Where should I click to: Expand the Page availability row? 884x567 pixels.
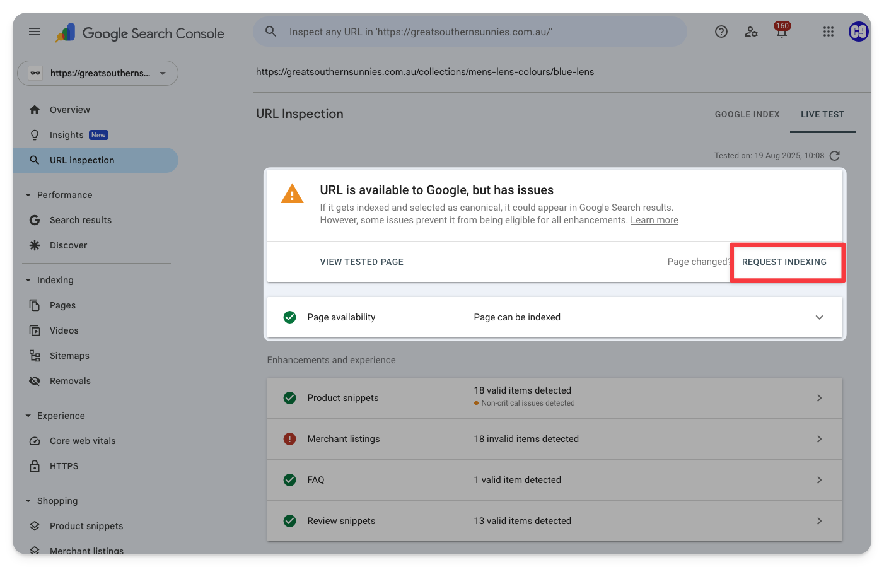point(819,317)
